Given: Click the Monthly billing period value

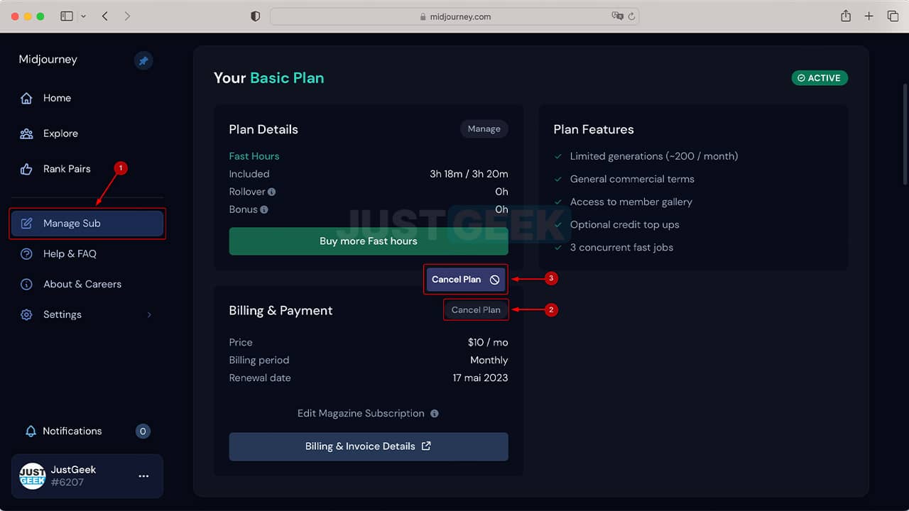Looking at the screenshot, I should coord(489,360).
